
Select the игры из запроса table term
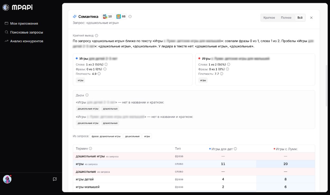click(80, 164)
